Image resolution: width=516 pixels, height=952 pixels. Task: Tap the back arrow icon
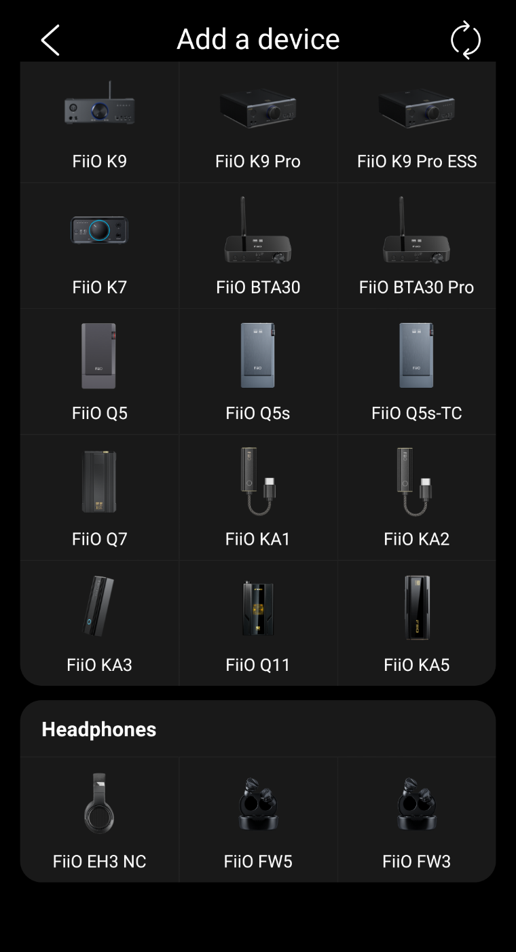pos(51,40)
